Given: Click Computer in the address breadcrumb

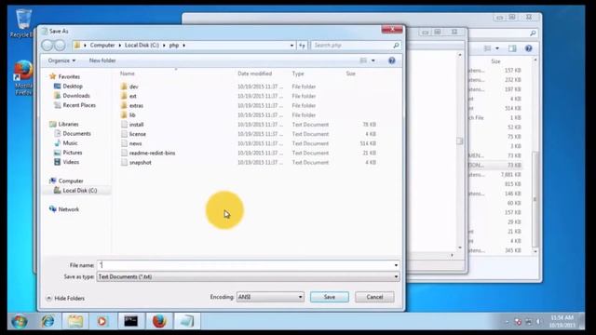Looking at the screenshot, I should tap(102, 46).
